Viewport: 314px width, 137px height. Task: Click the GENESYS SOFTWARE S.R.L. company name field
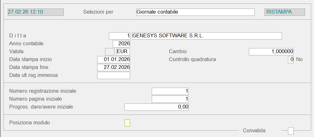(x=207, y=36)
